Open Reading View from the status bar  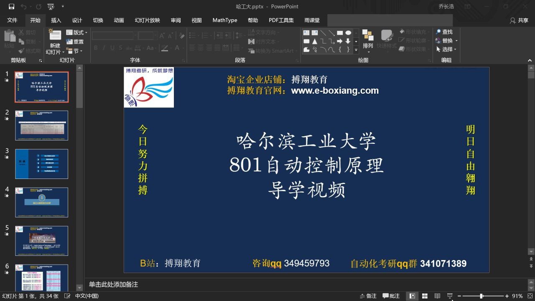437,296
